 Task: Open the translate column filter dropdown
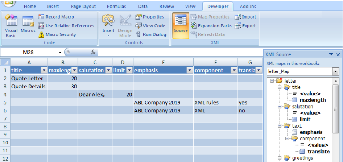[259, 70]
